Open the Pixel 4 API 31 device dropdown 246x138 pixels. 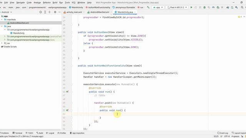(177, 7)
